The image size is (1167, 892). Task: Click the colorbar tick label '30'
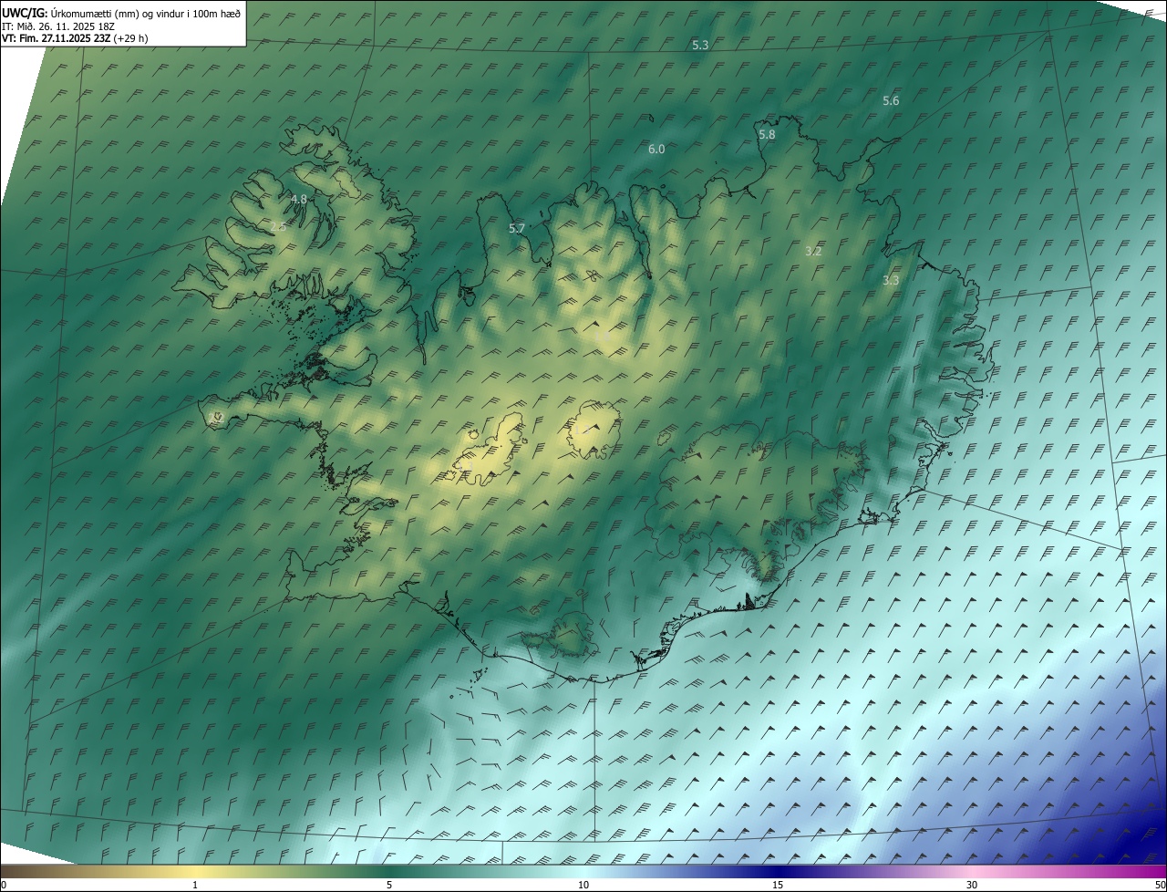pyautogui.click(x=972, y=885)
